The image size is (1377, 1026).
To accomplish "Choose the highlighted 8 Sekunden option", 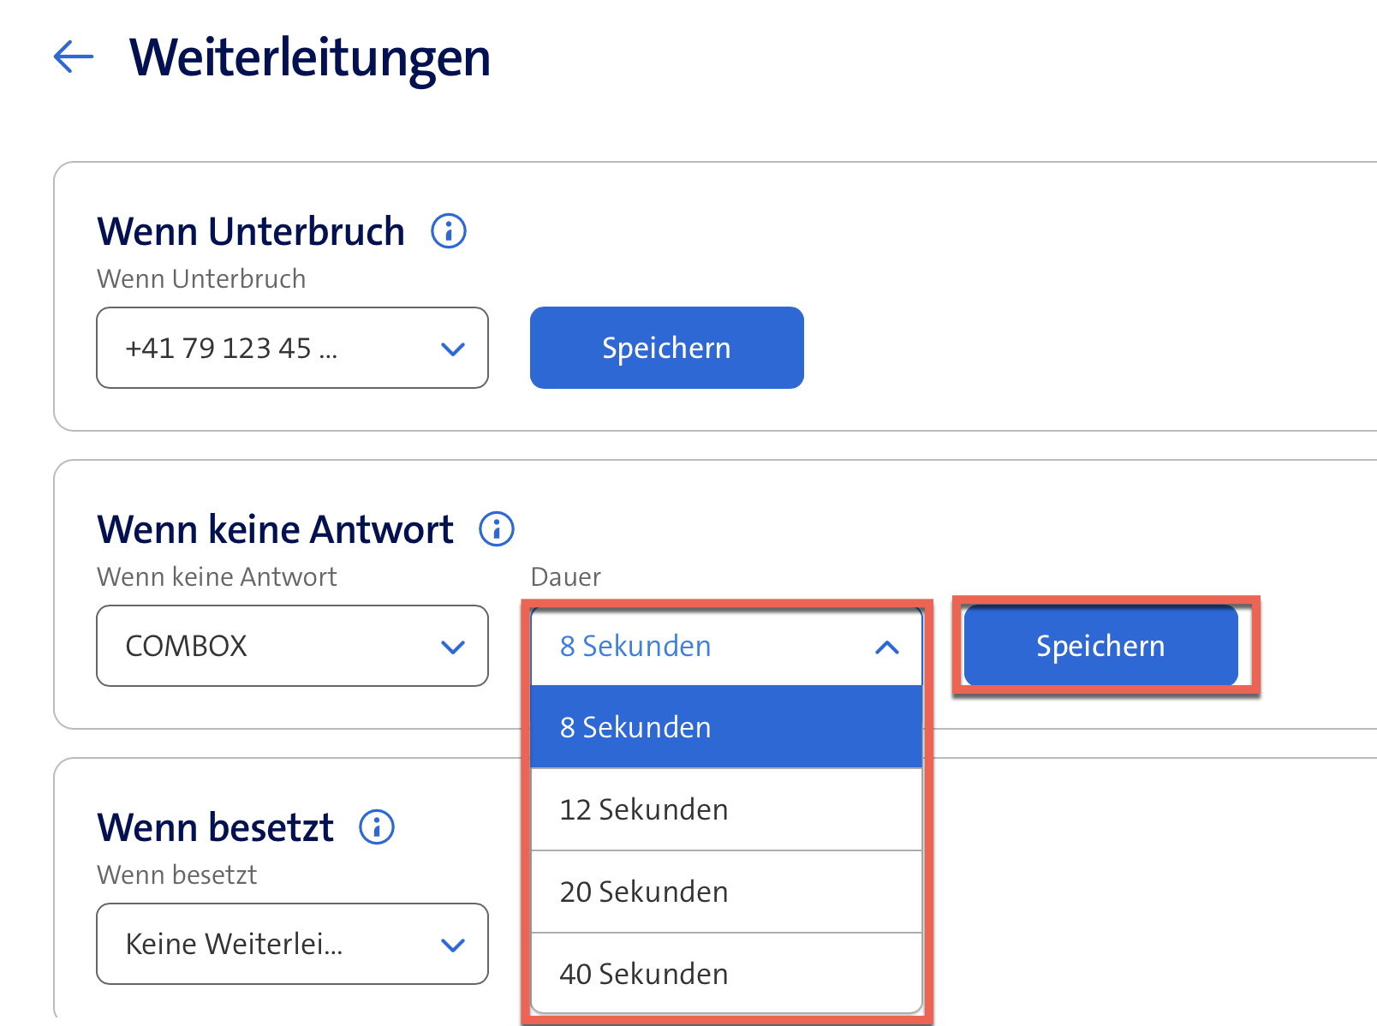I will [726, 727].
